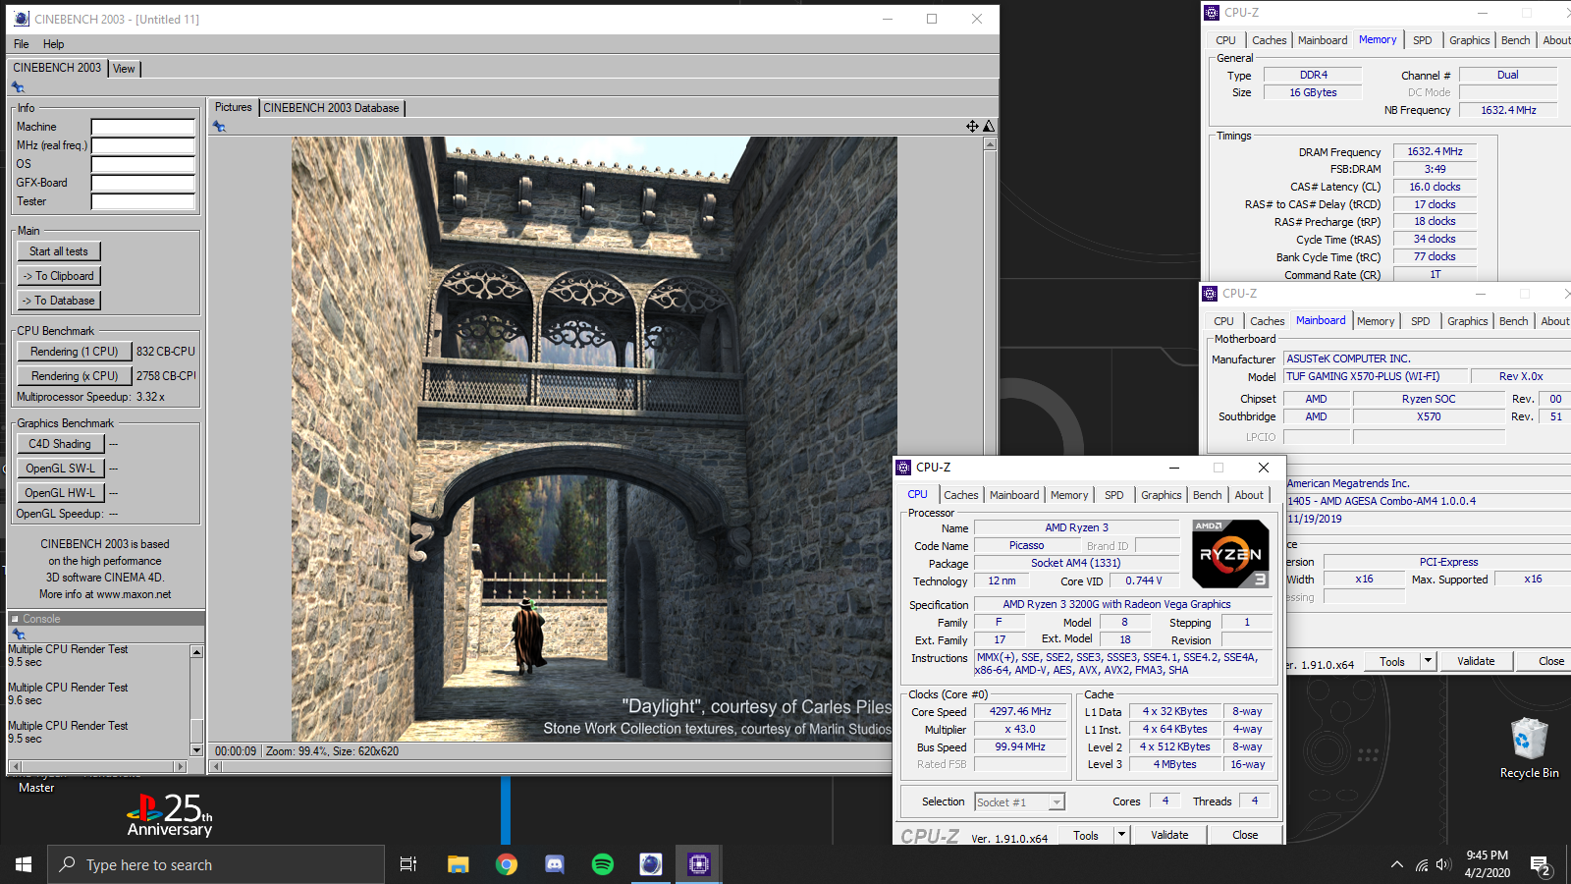Viewport: 1571px width, 884px height.
Task: Select the CINEBENCH 2003 Database tab
Action: (x=332, y=108)
